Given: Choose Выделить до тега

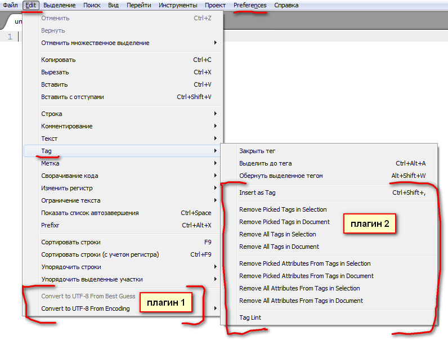Looking at the screenshot, I should pyautogui.click(x=329, y=163).
